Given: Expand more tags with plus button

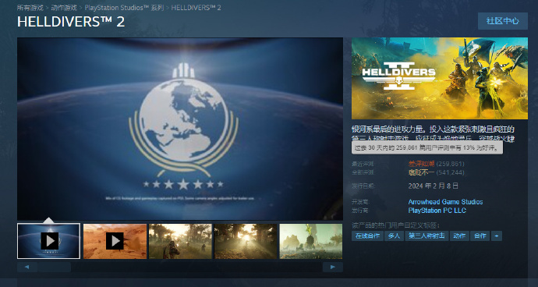Looking at the screenshot, I should (x=497, y=236).
